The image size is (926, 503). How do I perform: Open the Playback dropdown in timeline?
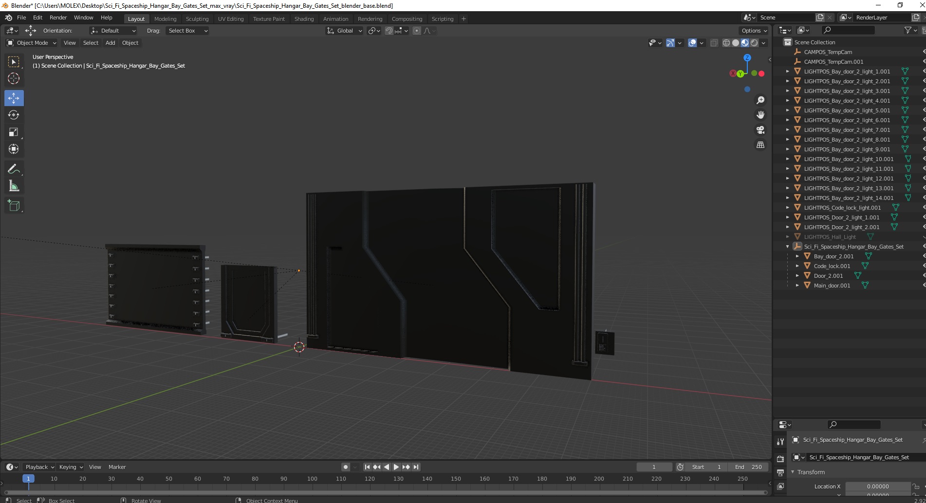pyautogui.click(x=39, y=467)
